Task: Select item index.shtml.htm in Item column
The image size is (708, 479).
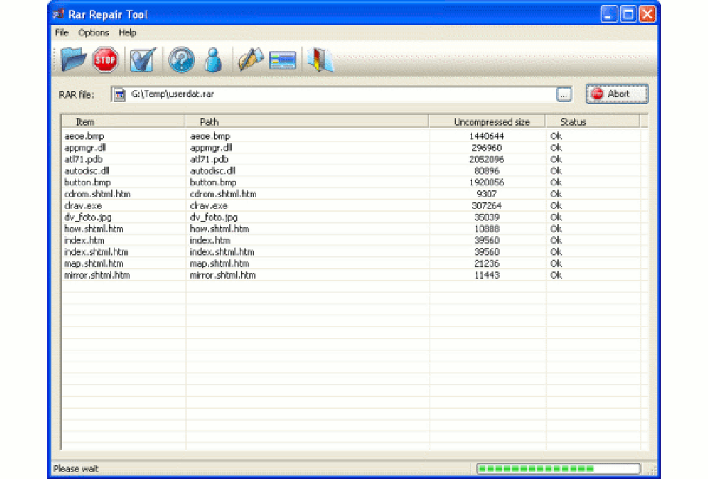Action: click(96, 252)
